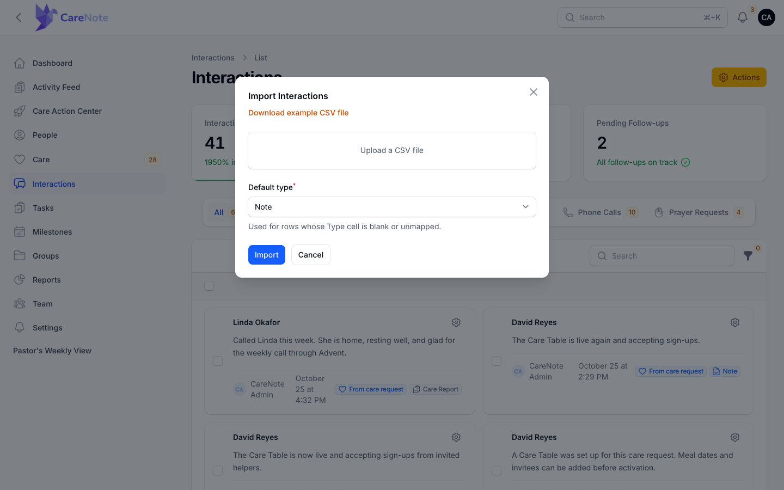Select David Reyes's setup card checkbox

[x=497, y=470]
